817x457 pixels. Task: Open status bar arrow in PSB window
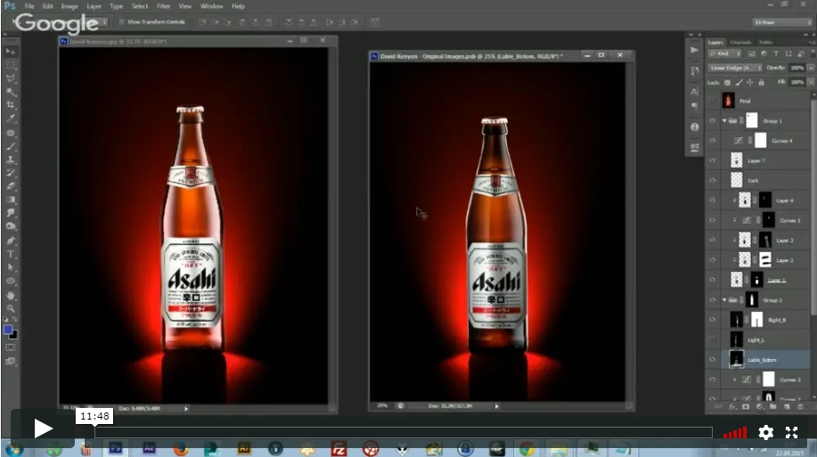tap(496, 406)
